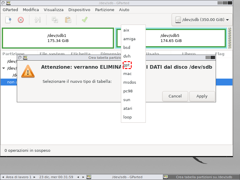This screenshot has height=180, width=240.
Task: Select mac partition table type
Action: (x=133, y=73)
